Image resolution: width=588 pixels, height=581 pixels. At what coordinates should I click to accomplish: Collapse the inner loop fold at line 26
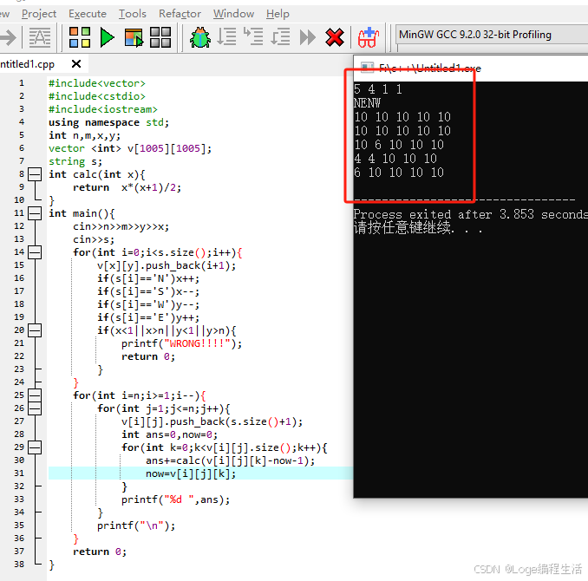click(x=35, y=408)
